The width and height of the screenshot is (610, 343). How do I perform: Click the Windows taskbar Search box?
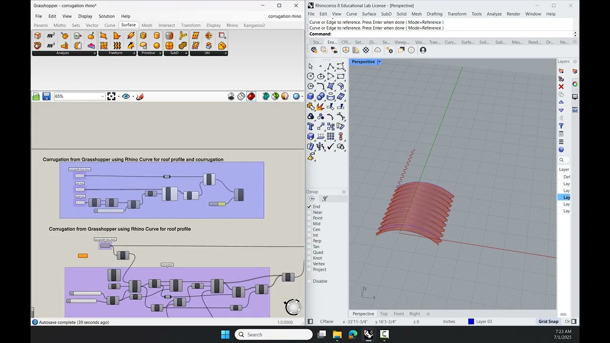pos(274,334)
